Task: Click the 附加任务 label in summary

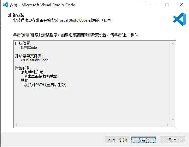Action: 23,68
